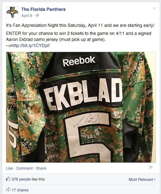Click the public globe privacy icon

(x=37, y=15)
